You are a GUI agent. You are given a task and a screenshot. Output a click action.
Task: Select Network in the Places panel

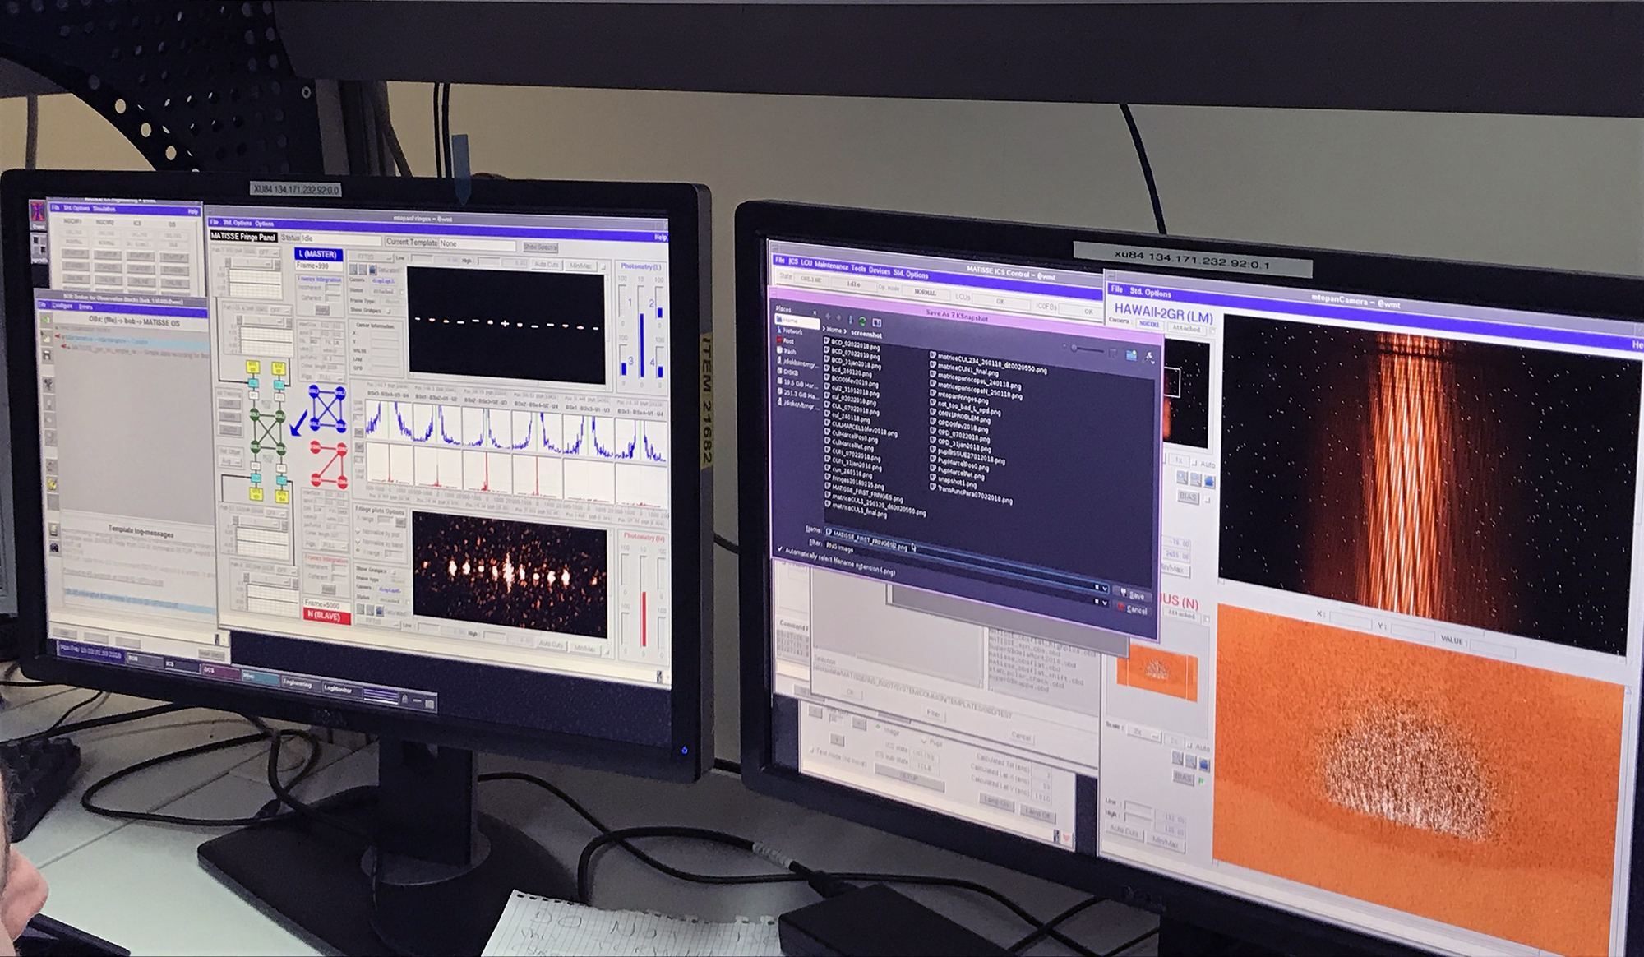[791, 331]
